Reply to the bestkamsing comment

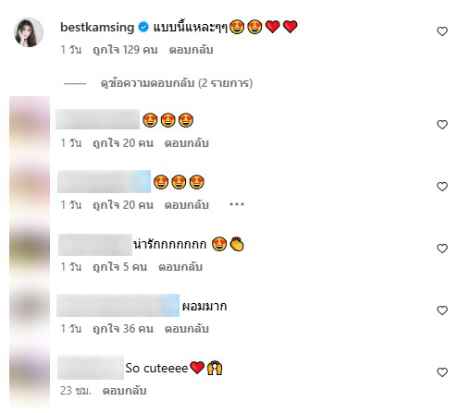191,50
